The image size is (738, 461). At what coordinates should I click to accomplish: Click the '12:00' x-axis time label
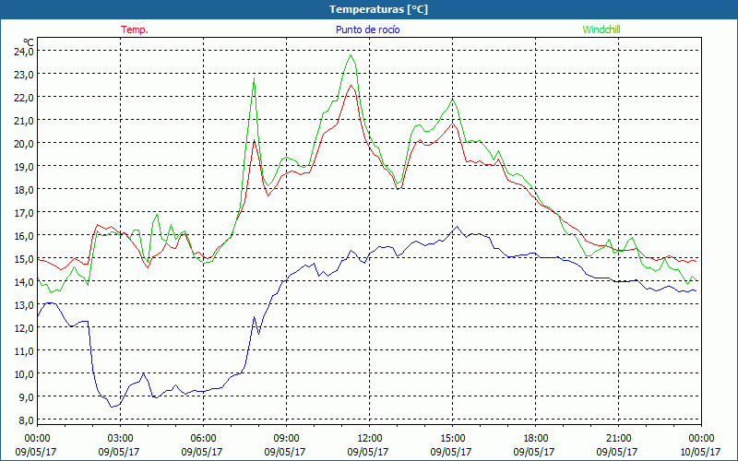[369, 439]
